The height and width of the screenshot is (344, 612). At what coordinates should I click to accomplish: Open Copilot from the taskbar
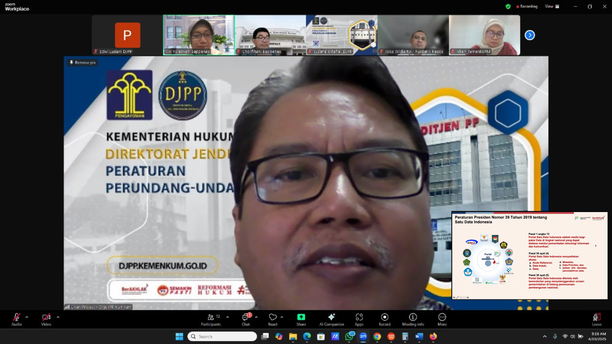pos(279,336)
